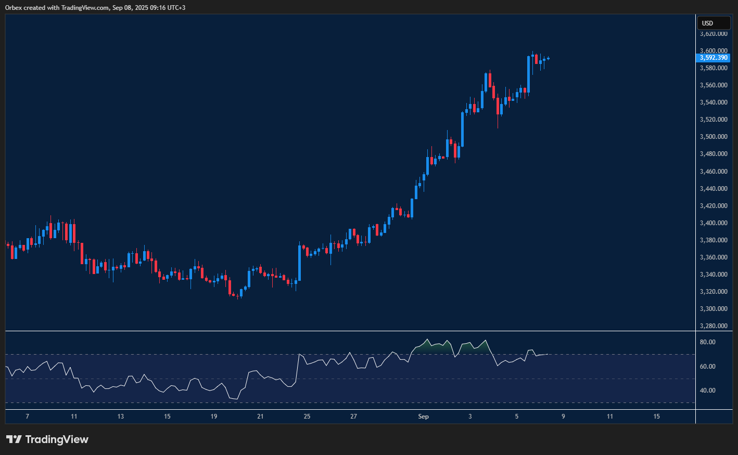Click the current price label 3,592.390
Image resolution: width=738 pixels, height=455 pixels.
[713, 58]
